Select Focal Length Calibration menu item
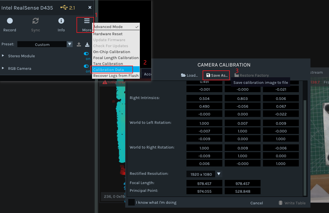329x213 pixels. click(116, 58)
